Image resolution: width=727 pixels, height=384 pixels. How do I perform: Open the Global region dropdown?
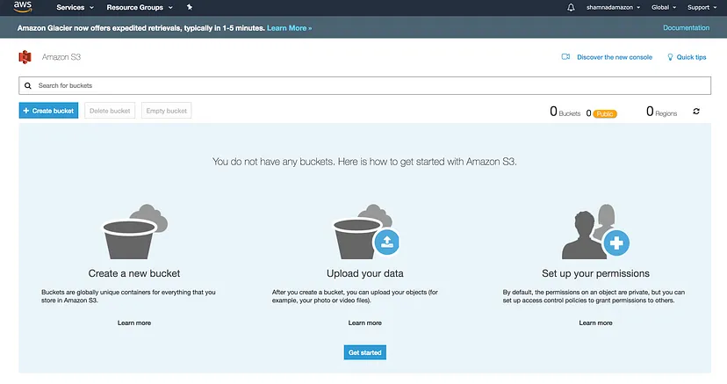click(x=665, y=7)
